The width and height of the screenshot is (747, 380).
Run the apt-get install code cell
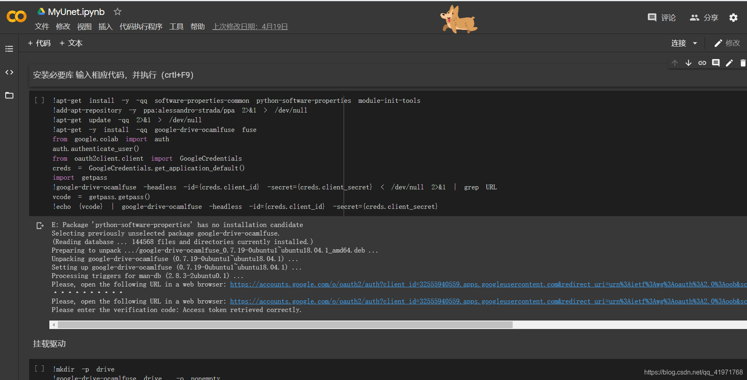click(39, 100)
